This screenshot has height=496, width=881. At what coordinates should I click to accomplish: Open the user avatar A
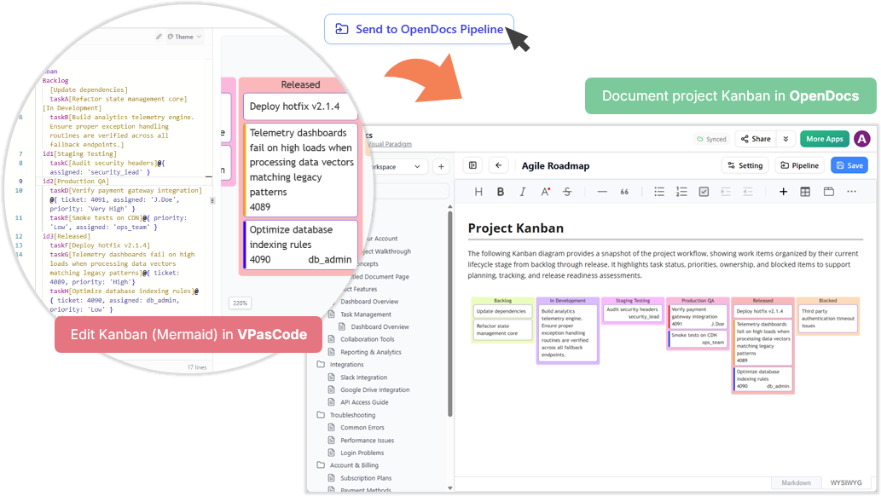coord(862,138)
